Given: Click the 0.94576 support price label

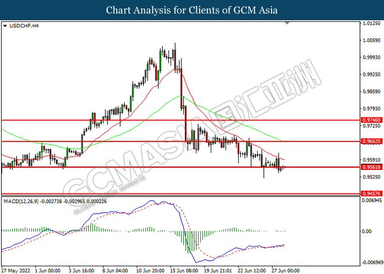Looking at the screenshot, I should click(x=371, y=193).
